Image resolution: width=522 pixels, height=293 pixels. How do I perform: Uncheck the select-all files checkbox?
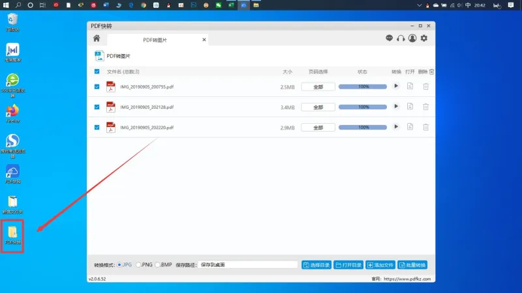click(x=97, y=72)
